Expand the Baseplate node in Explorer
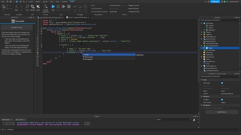This screenshot has width=241, height=135. tap(204, 30)
